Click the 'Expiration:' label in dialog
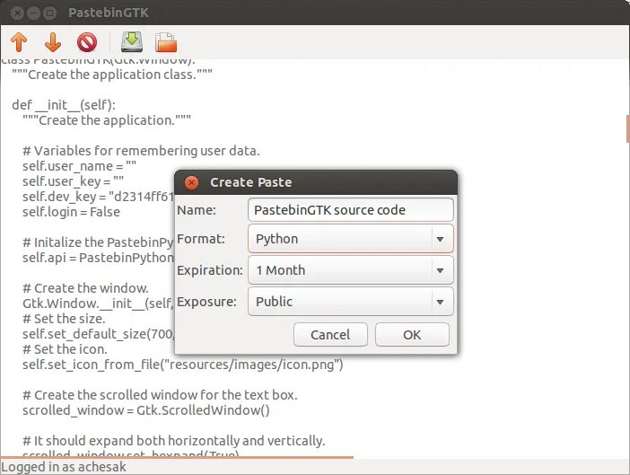This screenshot has width=630, height=475. click(210, 270)
